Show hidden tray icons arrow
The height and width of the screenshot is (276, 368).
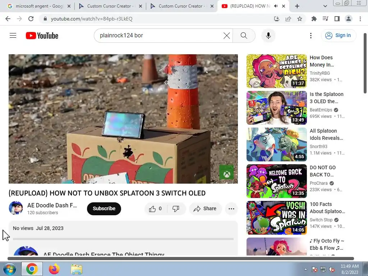click(305, 269)
